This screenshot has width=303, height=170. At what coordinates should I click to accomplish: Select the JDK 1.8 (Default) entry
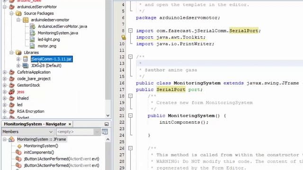[46, 66]
